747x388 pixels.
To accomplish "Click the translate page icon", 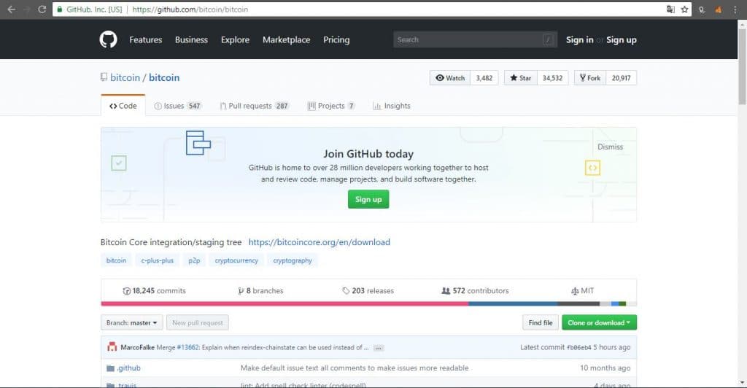I will tap(671, 9).
